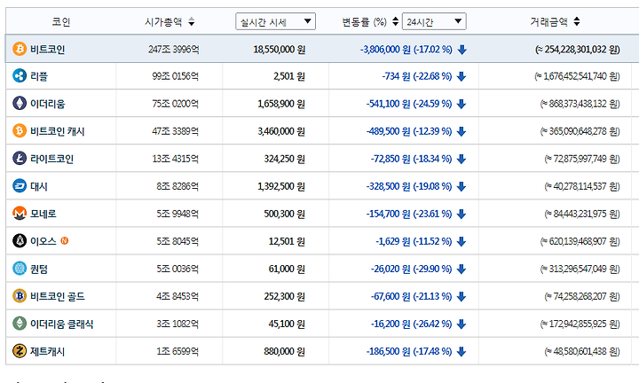Click the 880,000 원 price cell
The height and width of the screenshot is (383, 639).
coord(285,351)
